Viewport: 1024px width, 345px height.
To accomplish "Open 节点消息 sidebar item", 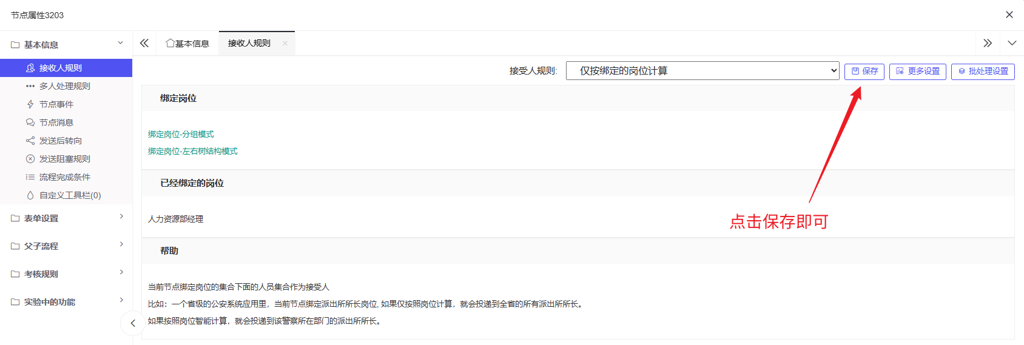I will pos(56,122).
